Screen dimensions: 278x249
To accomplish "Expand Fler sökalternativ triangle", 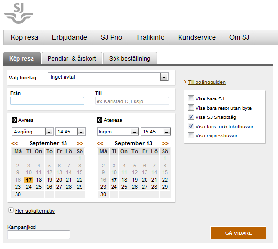I will click(x=11, y=210).
